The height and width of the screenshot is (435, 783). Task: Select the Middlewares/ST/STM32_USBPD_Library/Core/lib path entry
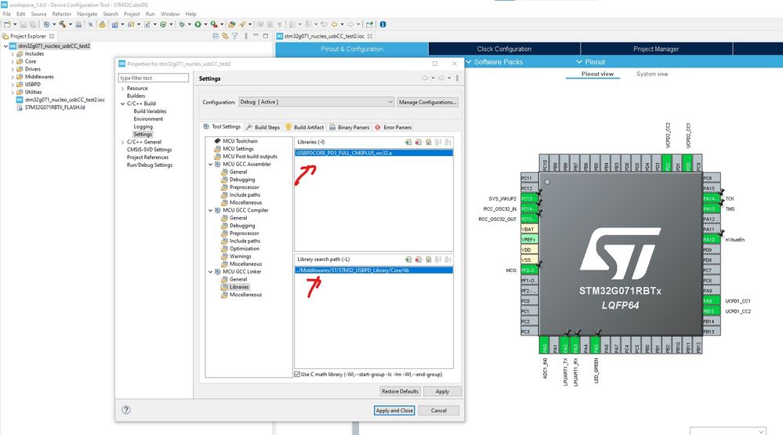[x=374, y=270]
